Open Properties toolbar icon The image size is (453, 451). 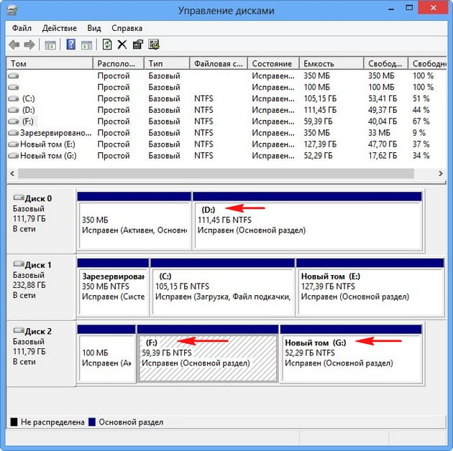point(137,45)
